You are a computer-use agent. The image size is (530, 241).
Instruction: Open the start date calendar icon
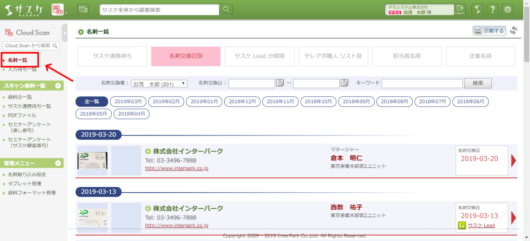pyautogui.click(x=280, y=83)
